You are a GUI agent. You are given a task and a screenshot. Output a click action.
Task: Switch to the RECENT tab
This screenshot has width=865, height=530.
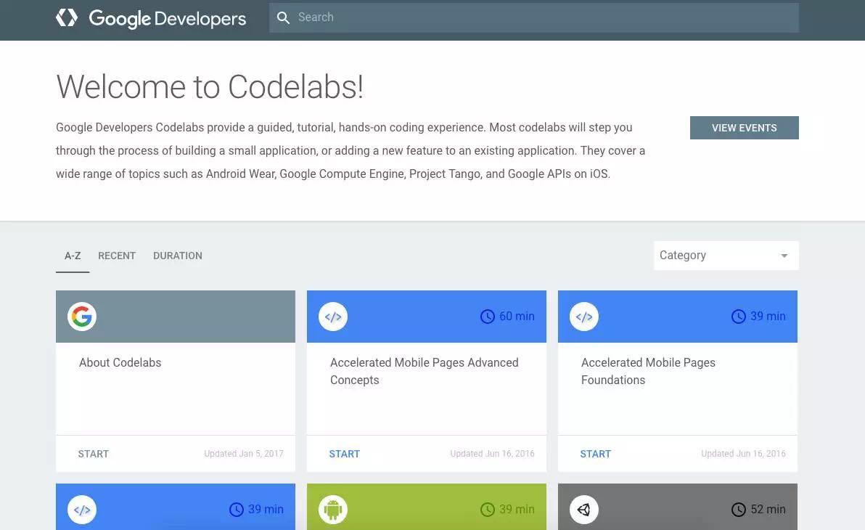click(x=117, y=256)
